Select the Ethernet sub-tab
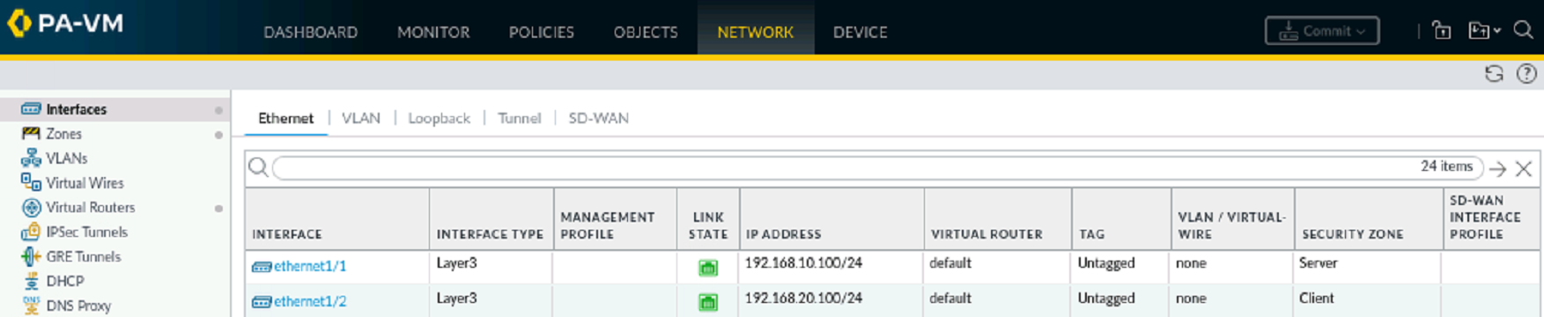Viewport: 1544px width, 317px height. tap(285, 118)
